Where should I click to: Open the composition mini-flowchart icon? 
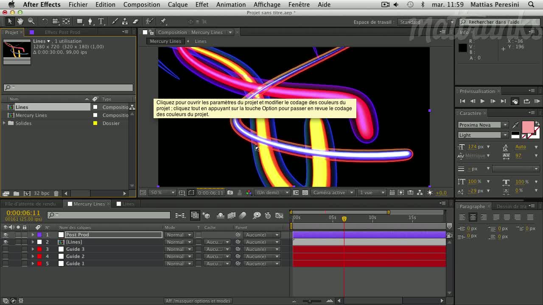(x=180, y=216)
